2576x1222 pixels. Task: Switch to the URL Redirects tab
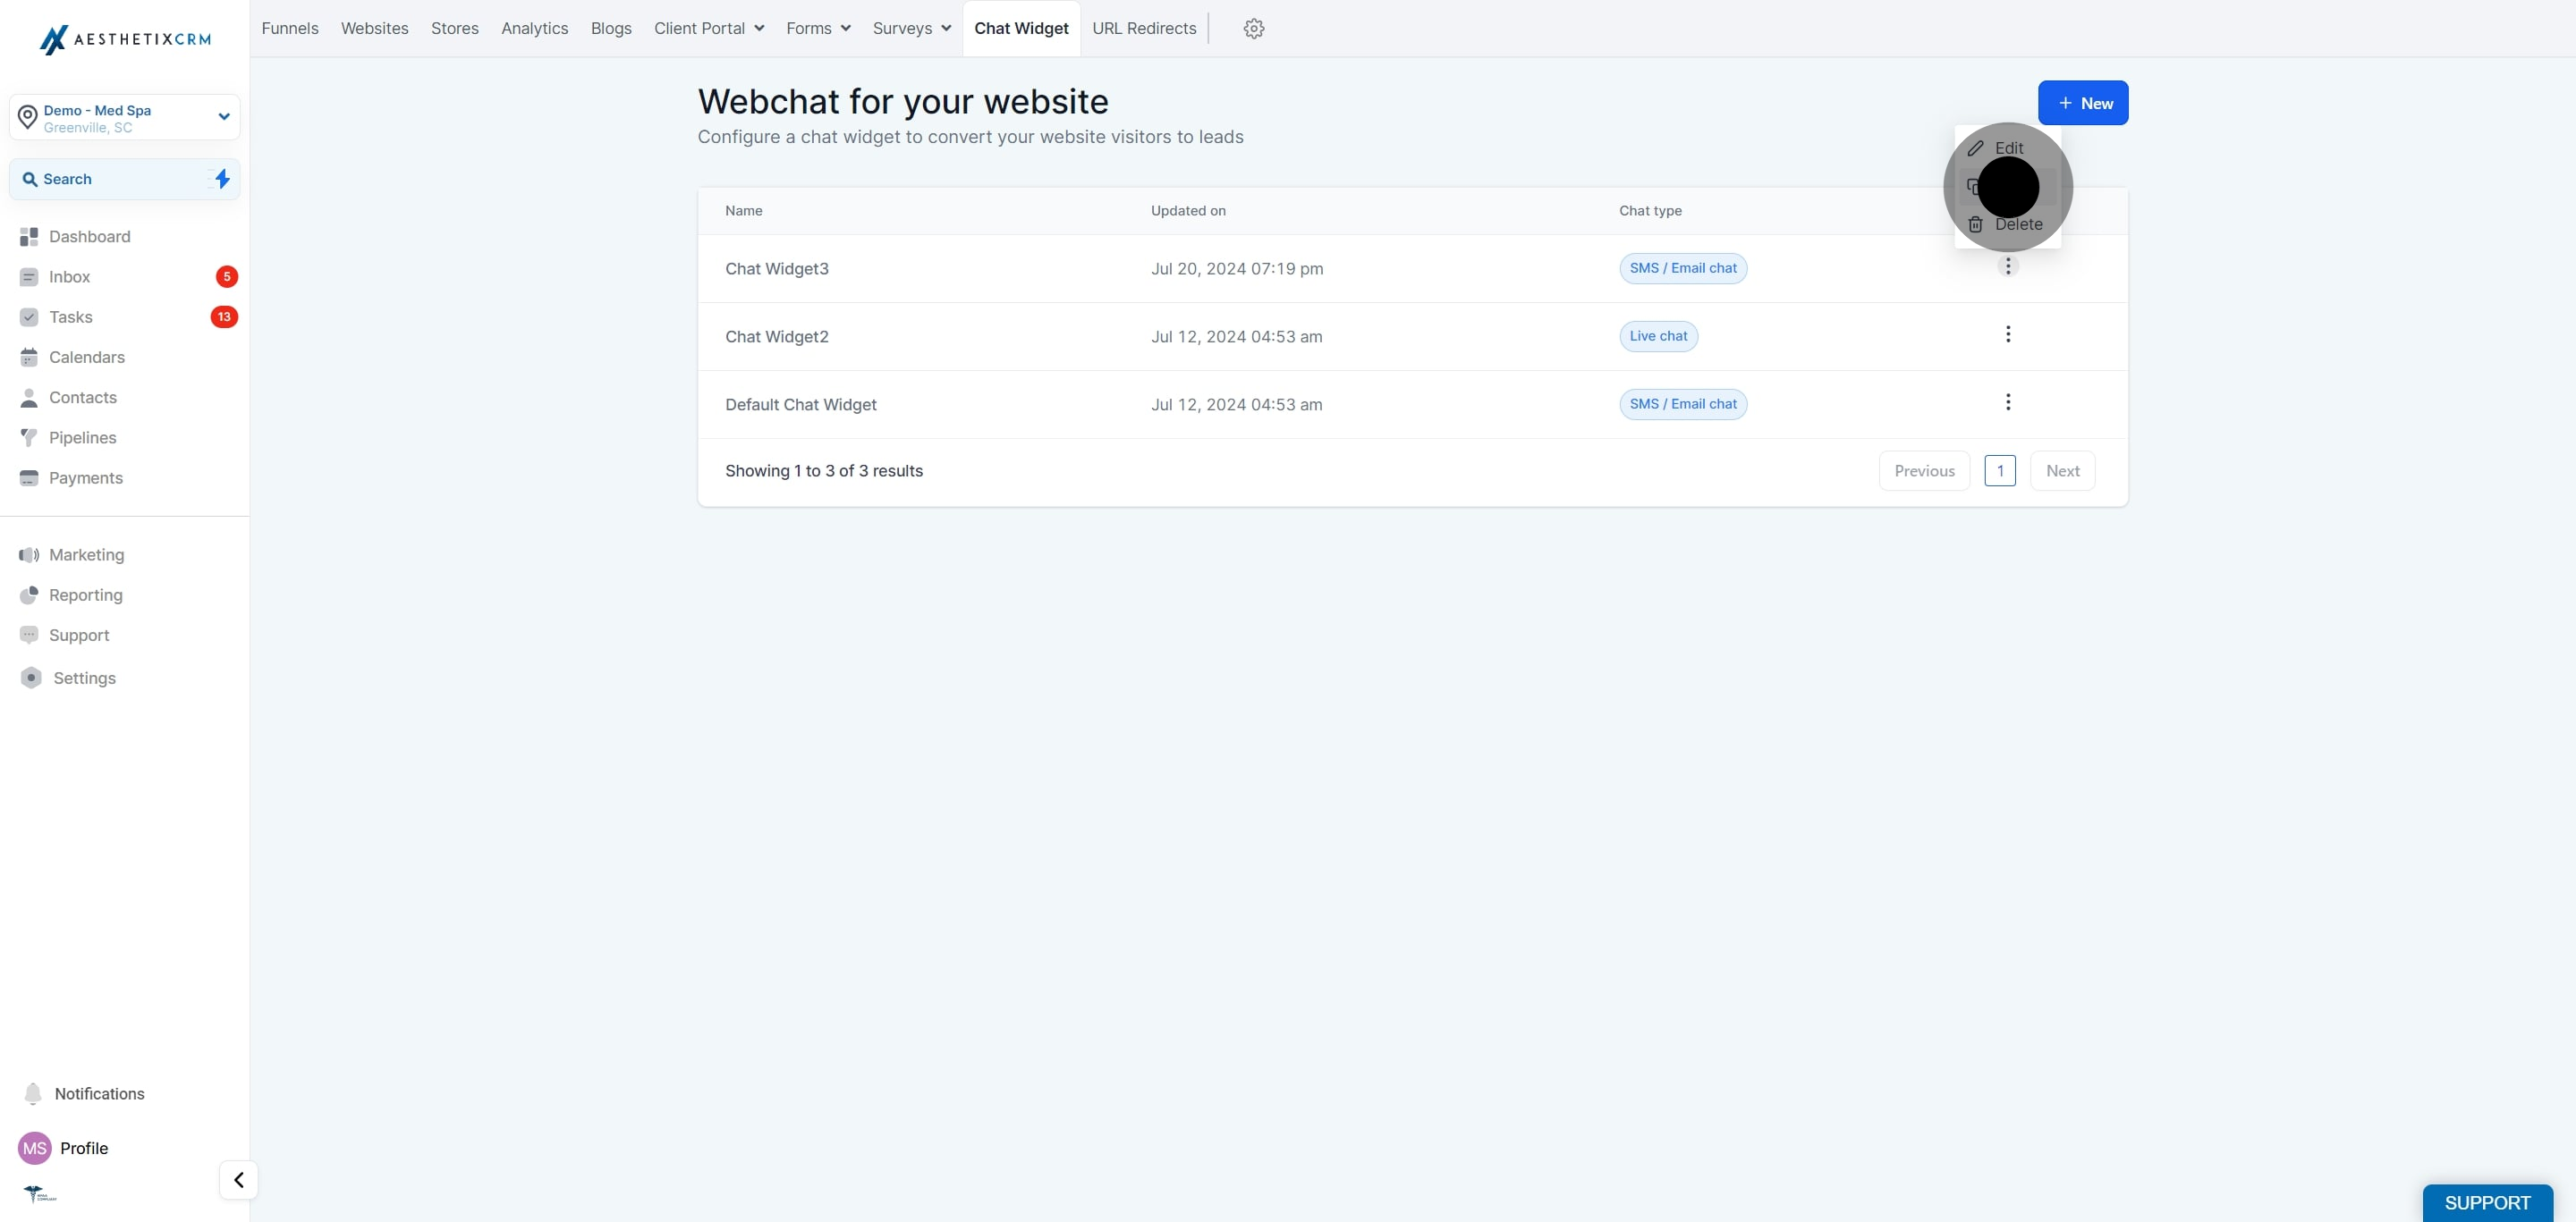1144,29
